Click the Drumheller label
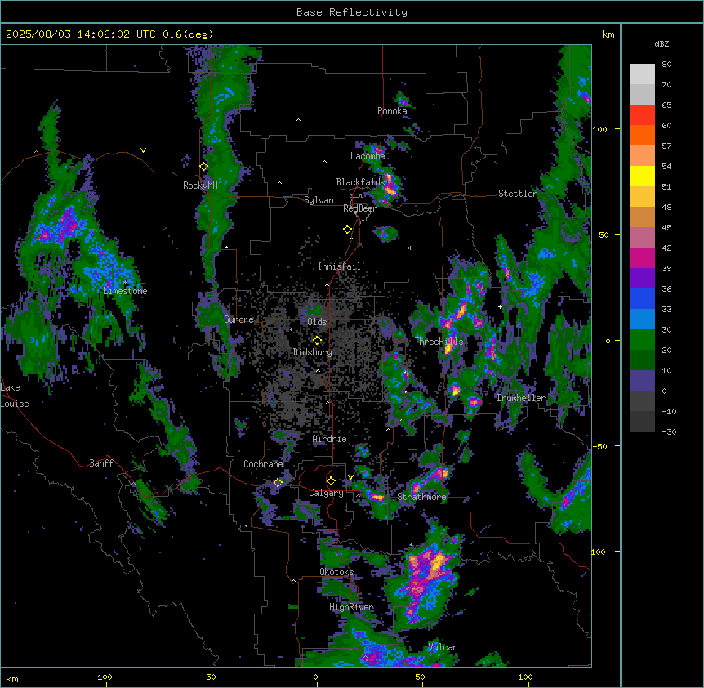704x688 pixels. coord(521,398)
